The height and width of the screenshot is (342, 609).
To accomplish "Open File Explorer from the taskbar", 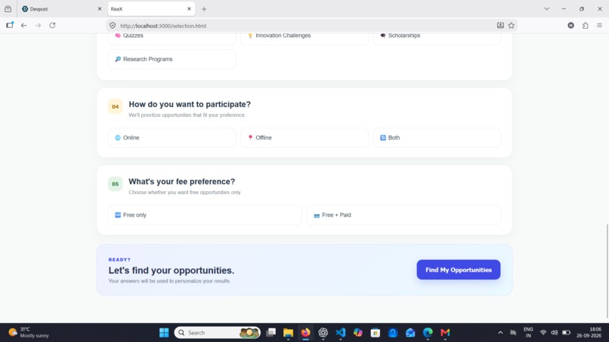I will click(x=288, y=333).
